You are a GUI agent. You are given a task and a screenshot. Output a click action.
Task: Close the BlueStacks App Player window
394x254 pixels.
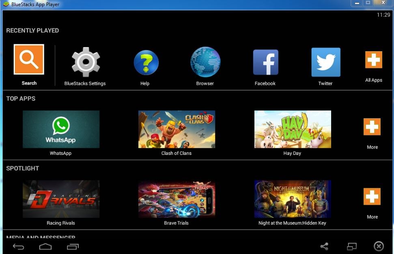coord(383,3)
